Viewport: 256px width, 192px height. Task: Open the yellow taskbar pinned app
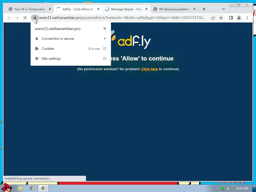20,188
